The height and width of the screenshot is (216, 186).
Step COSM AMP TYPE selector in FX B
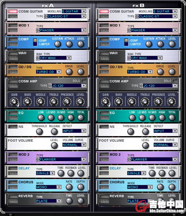141,86
